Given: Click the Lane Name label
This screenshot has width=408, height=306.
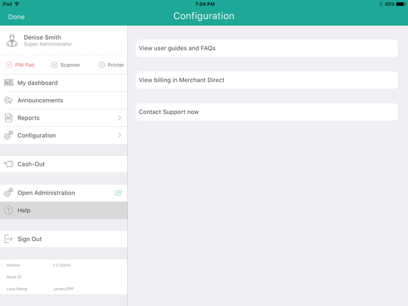Looking at the screenshot, I should click(x=17, y=289).
